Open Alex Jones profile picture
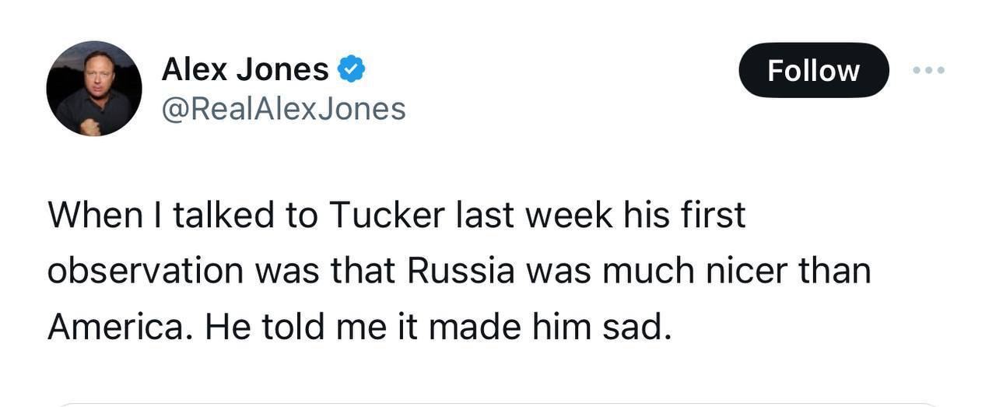The image size is (996, 407). (x=94, y=88)
